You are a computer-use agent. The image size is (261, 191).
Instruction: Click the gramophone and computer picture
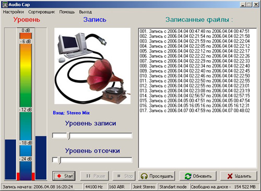[92, 66]
